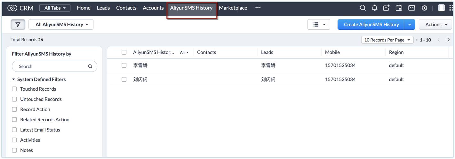The width and height of the screenshot is (455, 159).
Task: Open the global search magnifier icon
Action: (x=363, y=8)
